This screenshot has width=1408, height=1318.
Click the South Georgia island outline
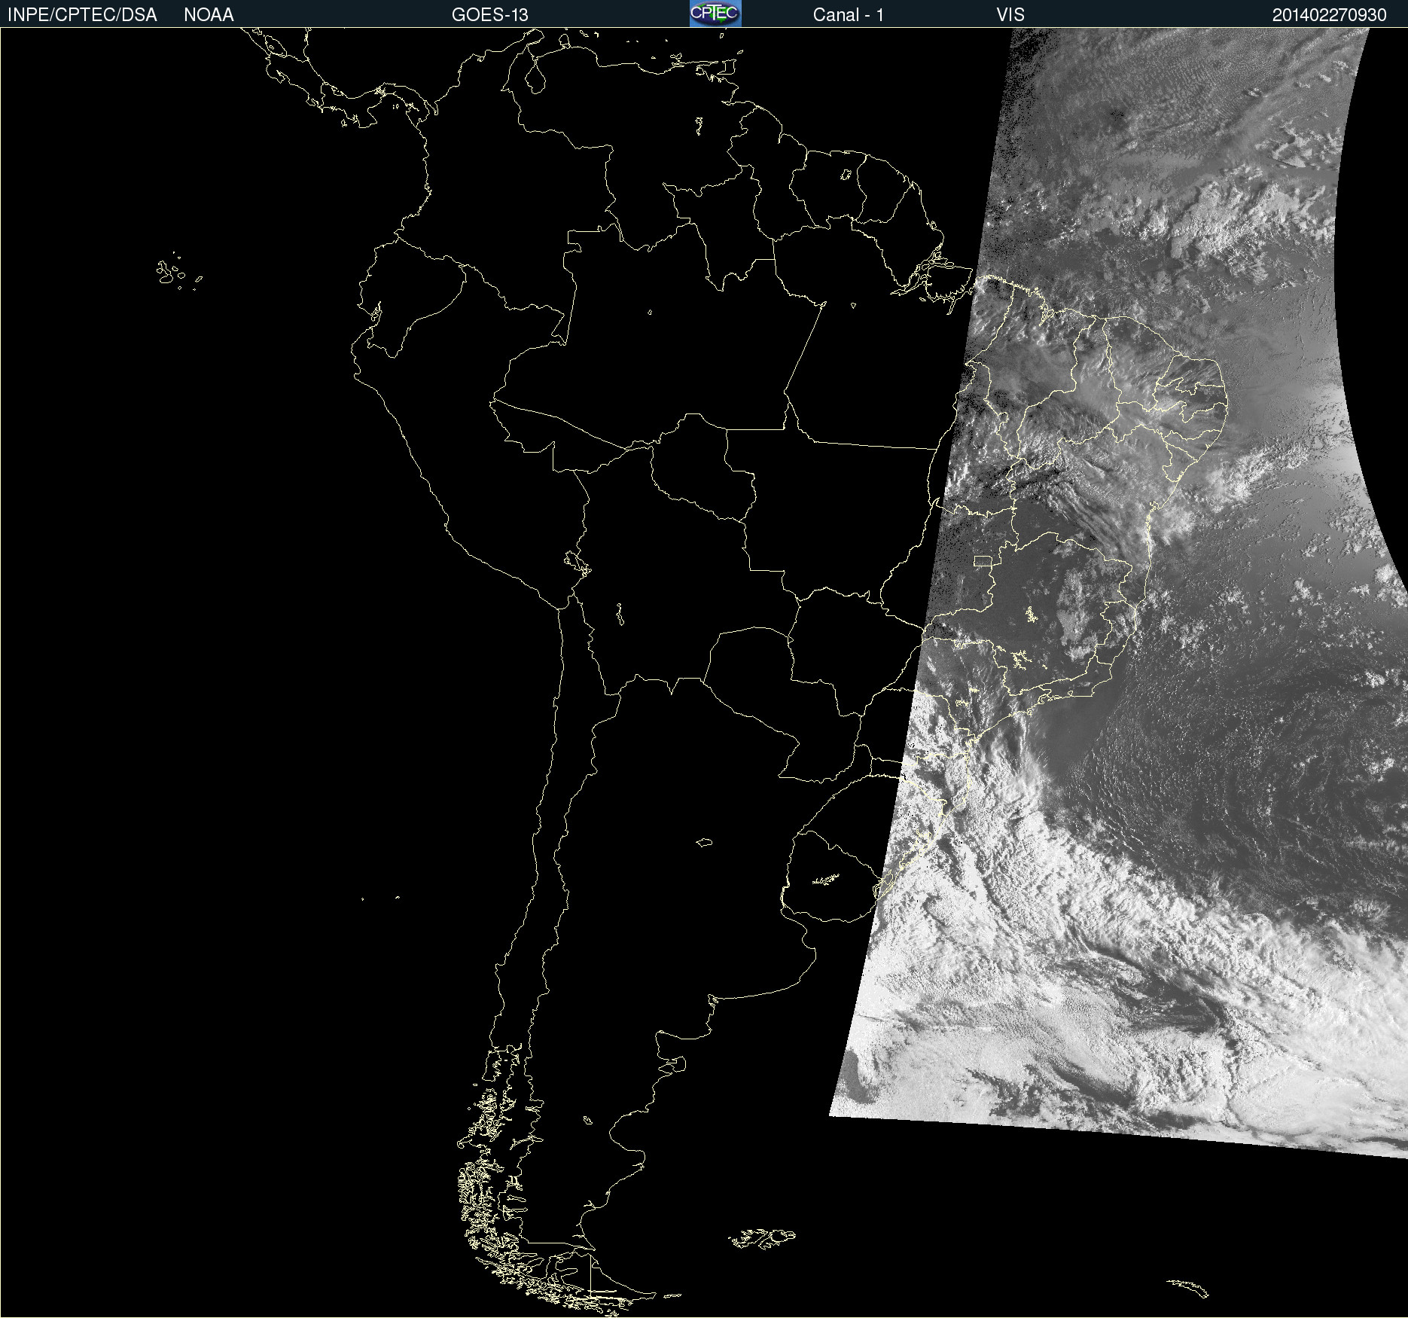coord(1188,1287)
